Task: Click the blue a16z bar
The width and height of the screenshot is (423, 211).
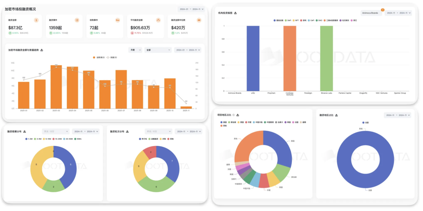Action: pos(253,58)
